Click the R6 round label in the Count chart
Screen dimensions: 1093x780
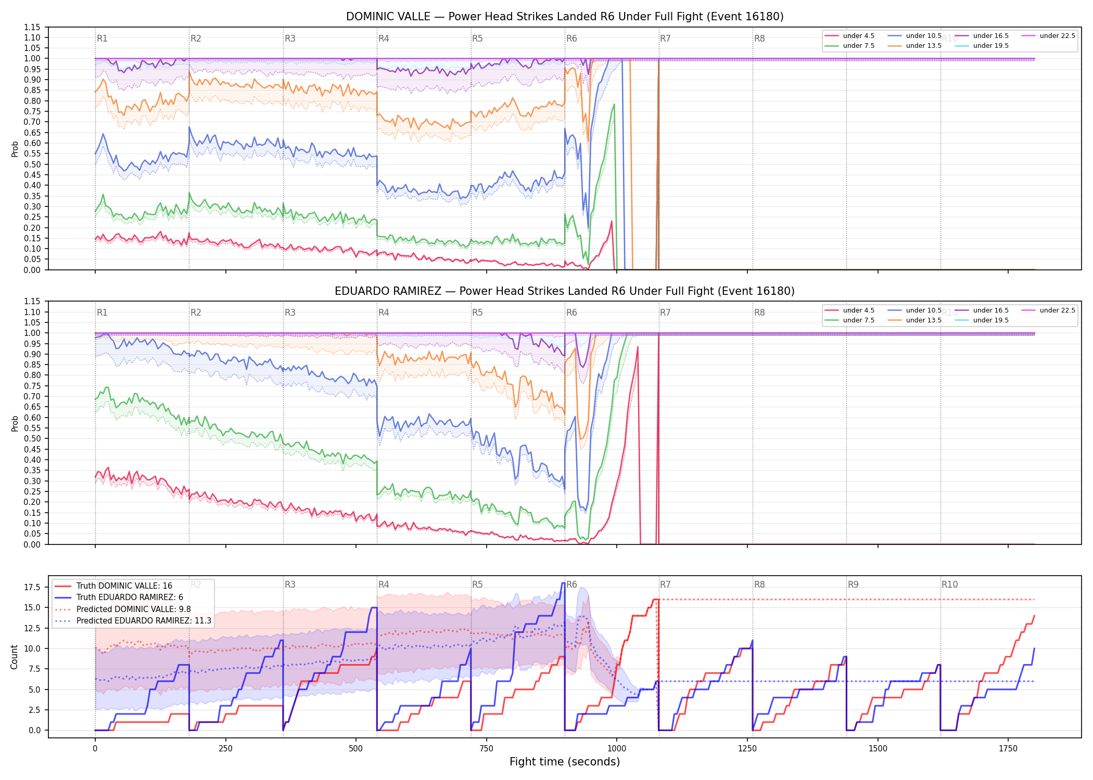(571, 584)
